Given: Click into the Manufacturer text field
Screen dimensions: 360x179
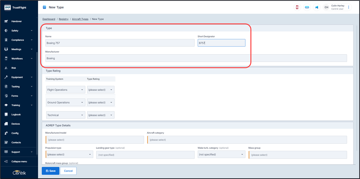Looking at the screenshot, I should coord(196,58).
